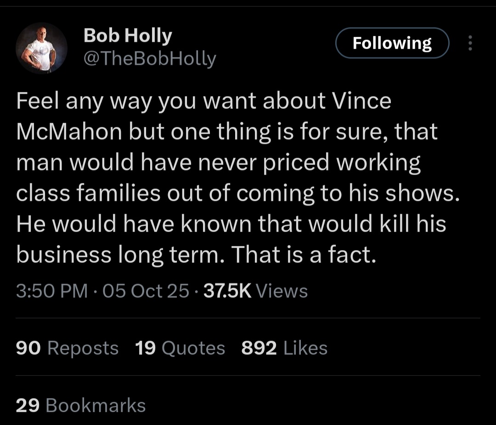Click the word "McMahon" in the tweet
The width and height of the screenshot is (496, 425).
pos(69,132)
